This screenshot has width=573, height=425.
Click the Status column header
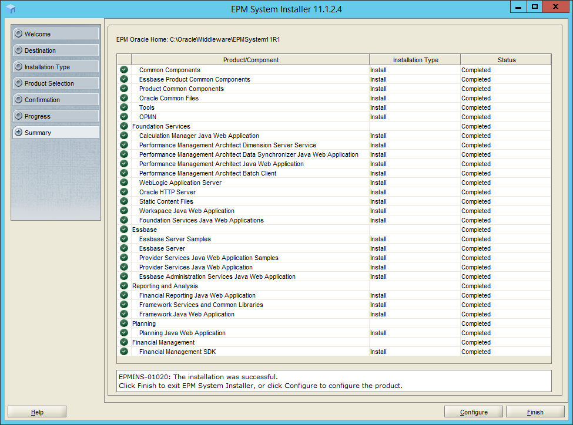(506, 60)
